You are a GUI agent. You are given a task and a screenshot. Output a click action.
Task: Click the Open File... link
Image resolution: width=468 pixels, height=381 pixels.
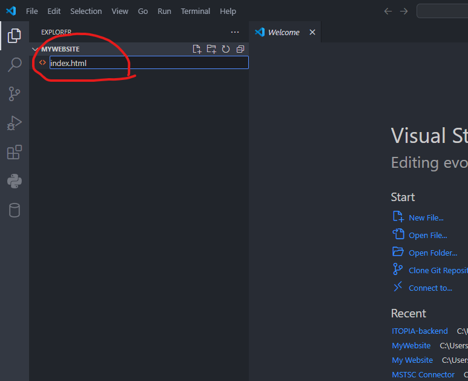pos(427,235)
